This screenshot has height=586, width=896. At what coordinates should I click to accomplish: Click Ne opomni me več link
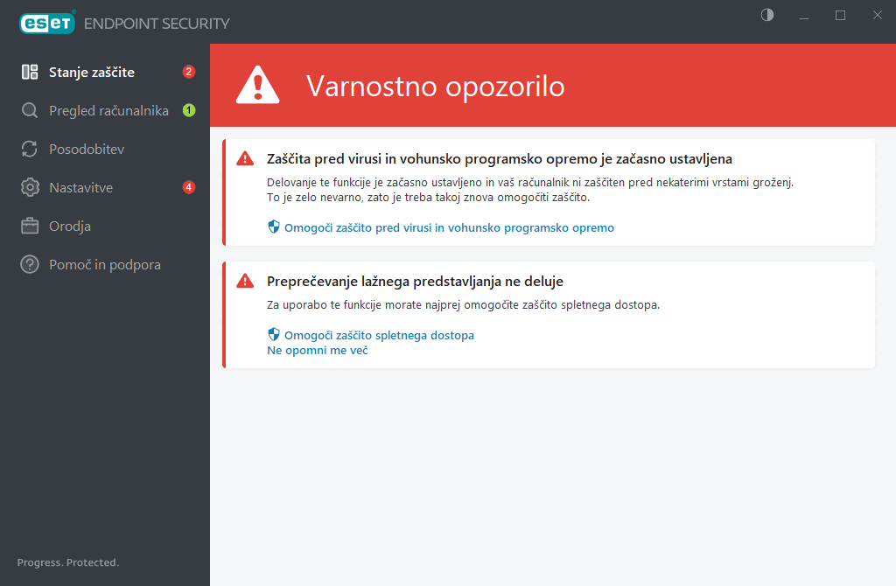(x=317, y=350)
